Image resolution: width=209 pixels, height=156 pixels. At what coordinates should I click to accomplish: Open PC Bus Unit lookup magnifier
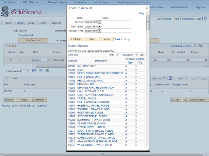click(188, 60)
